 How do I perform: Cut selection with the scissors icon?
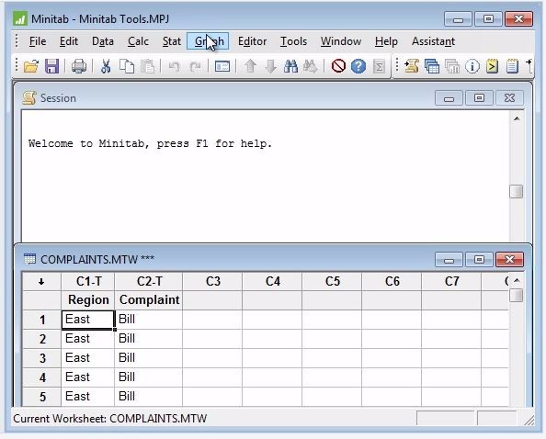[106, 66]
